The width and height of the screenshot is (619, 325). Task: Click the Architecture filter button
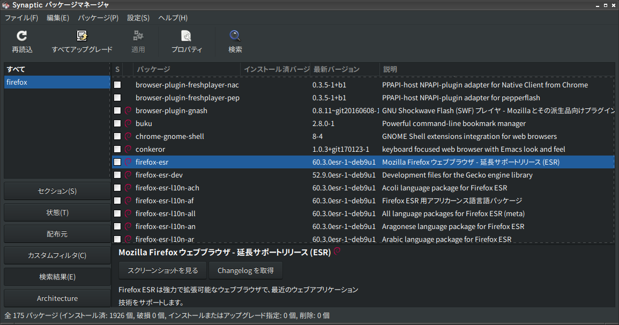57,299
